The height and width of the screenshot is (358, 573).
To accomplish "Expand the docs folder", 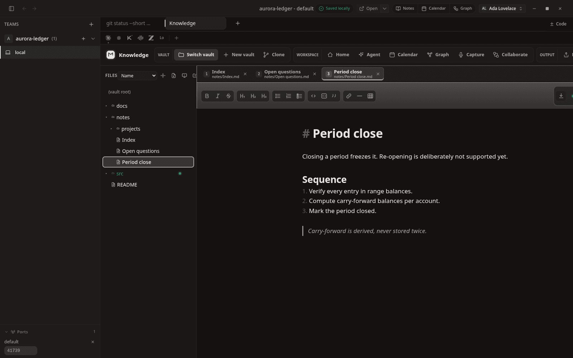I will (106, 106).
